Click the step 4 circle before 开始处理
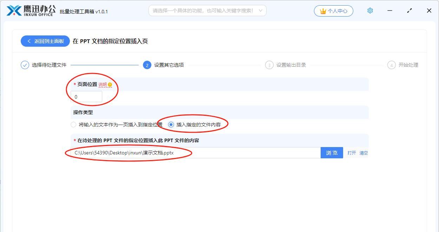The image size is (439, 232). coord(392,65)
